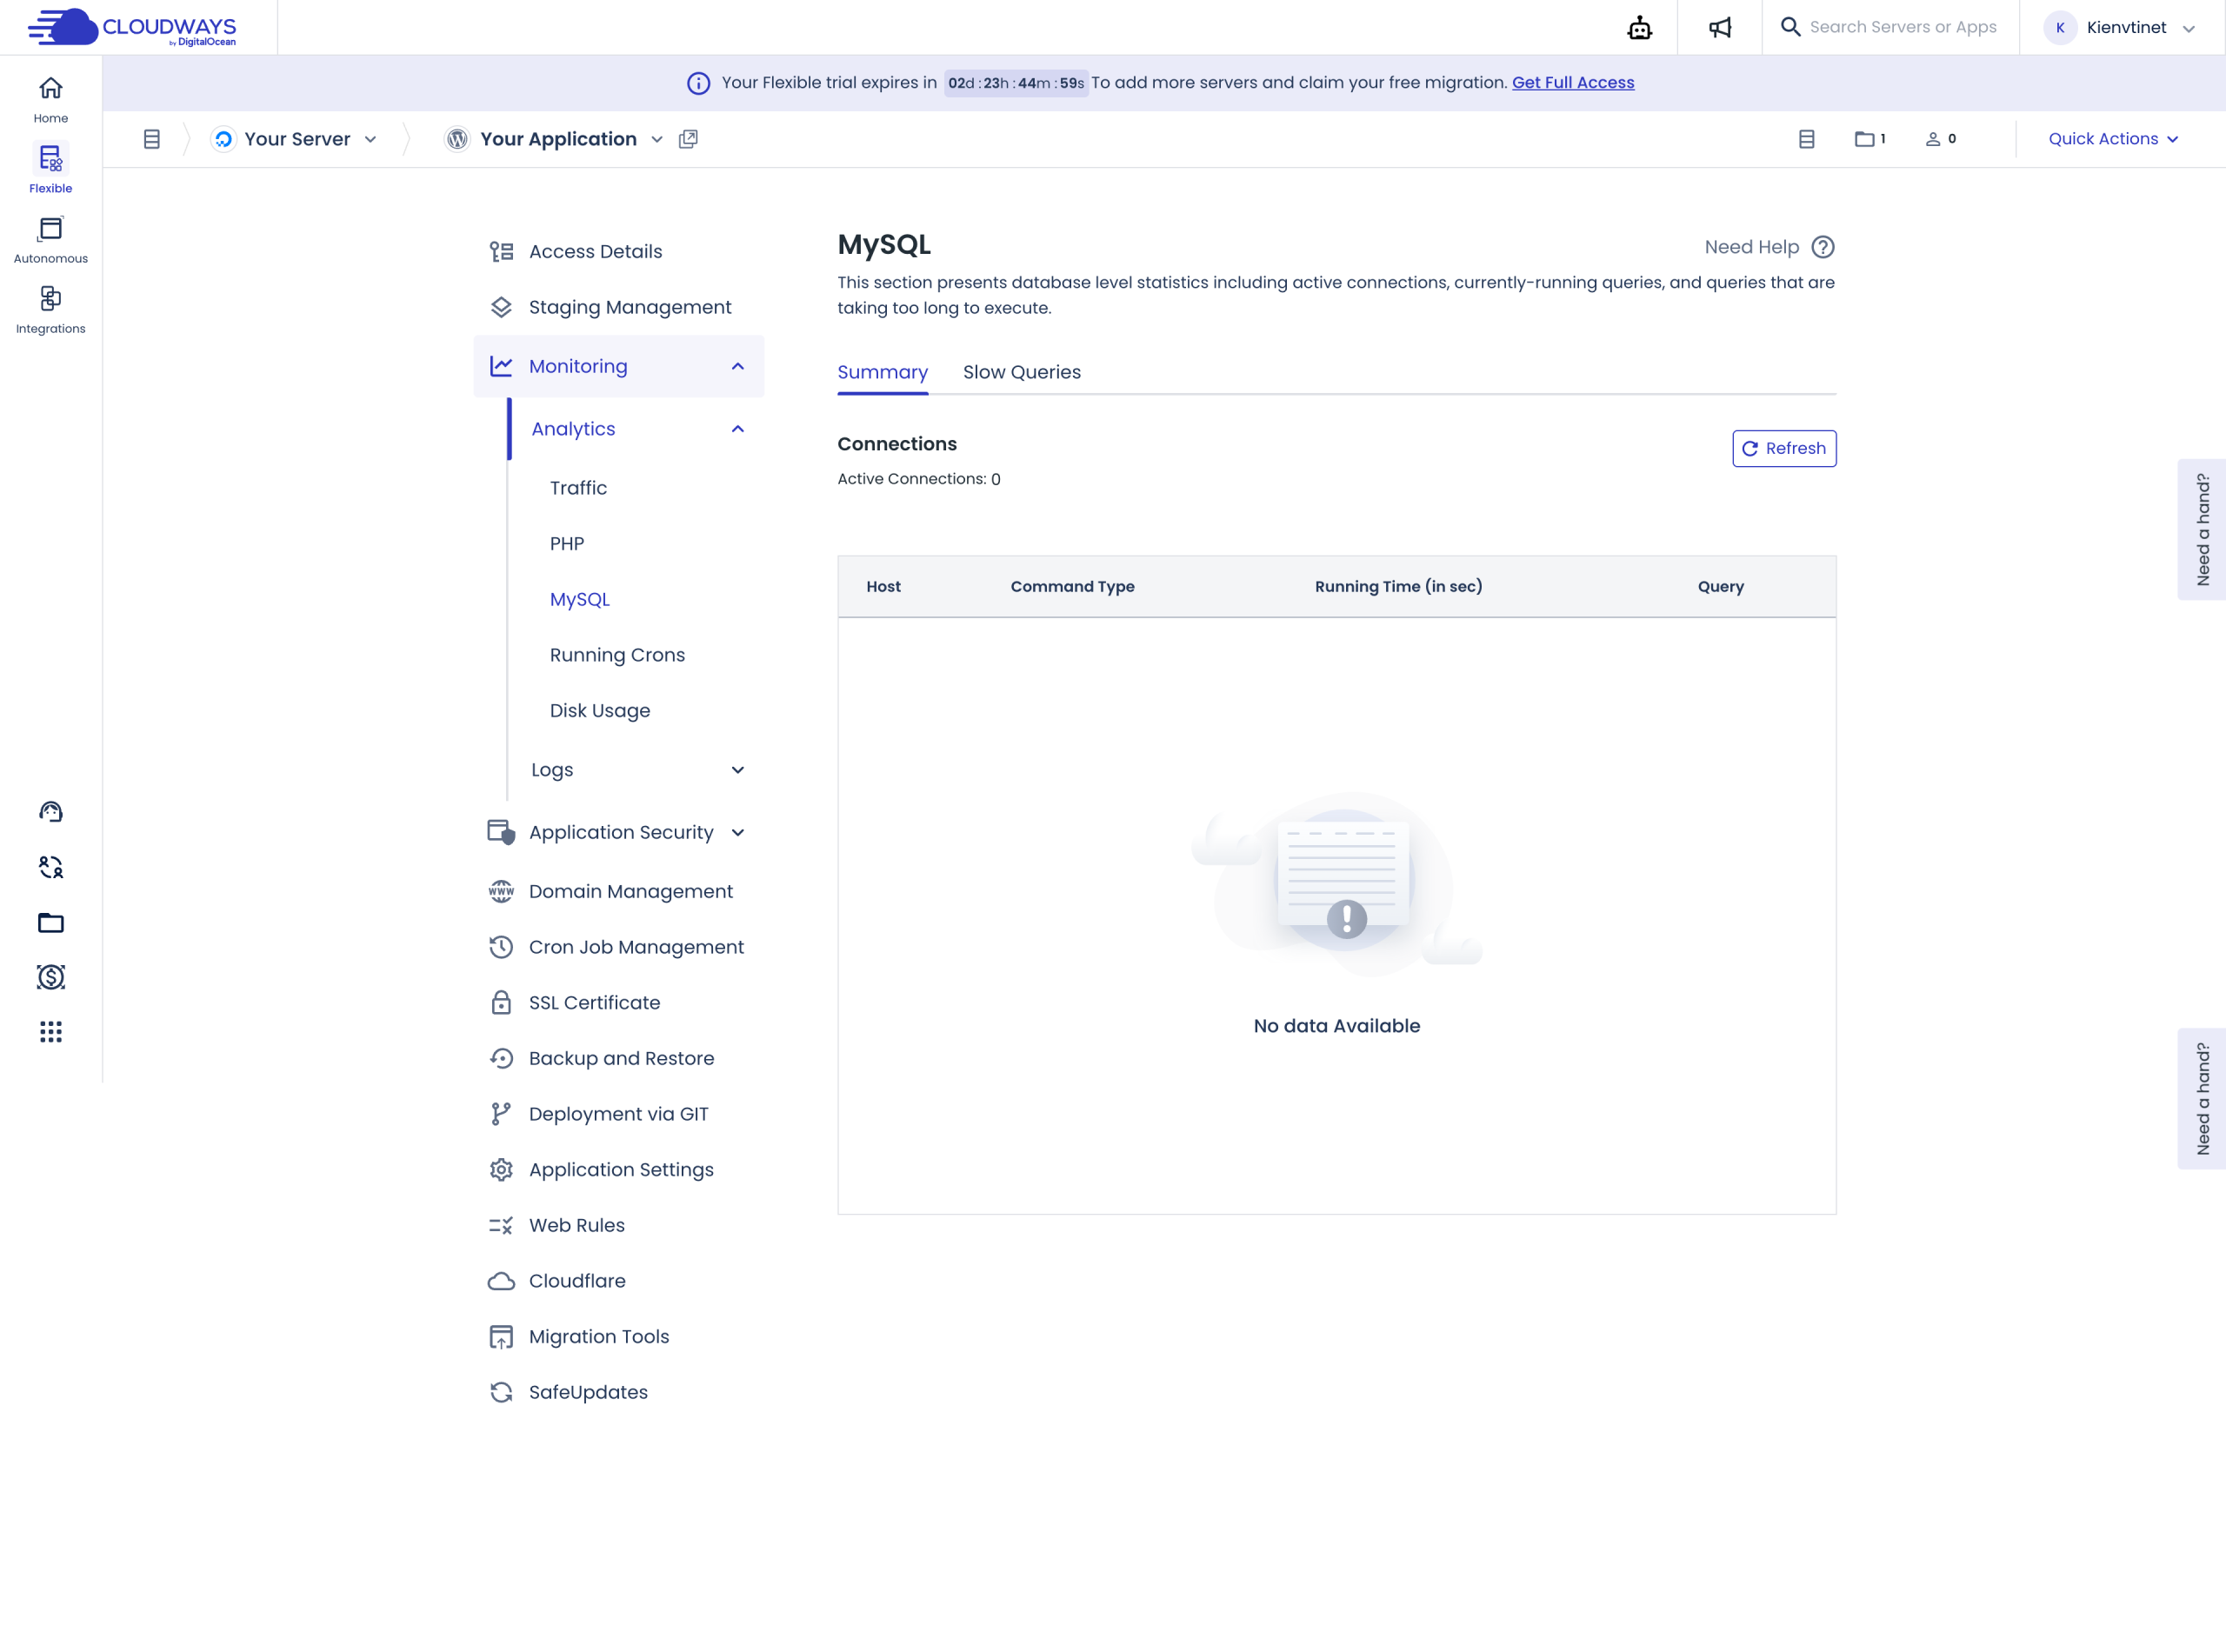Click the assistant bot icon in header
This screenshot has height=1652, width=2226.
[x=1639, y=28]
